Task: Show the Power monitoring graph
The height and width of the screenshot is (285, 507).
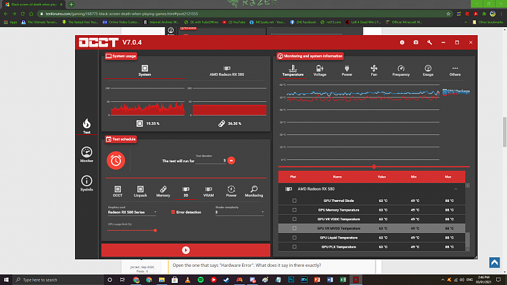Action: (347, 70)
